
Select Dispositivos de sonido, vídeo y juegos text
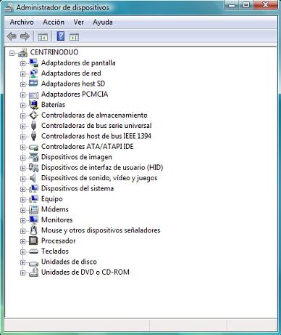tap(99, 178)
